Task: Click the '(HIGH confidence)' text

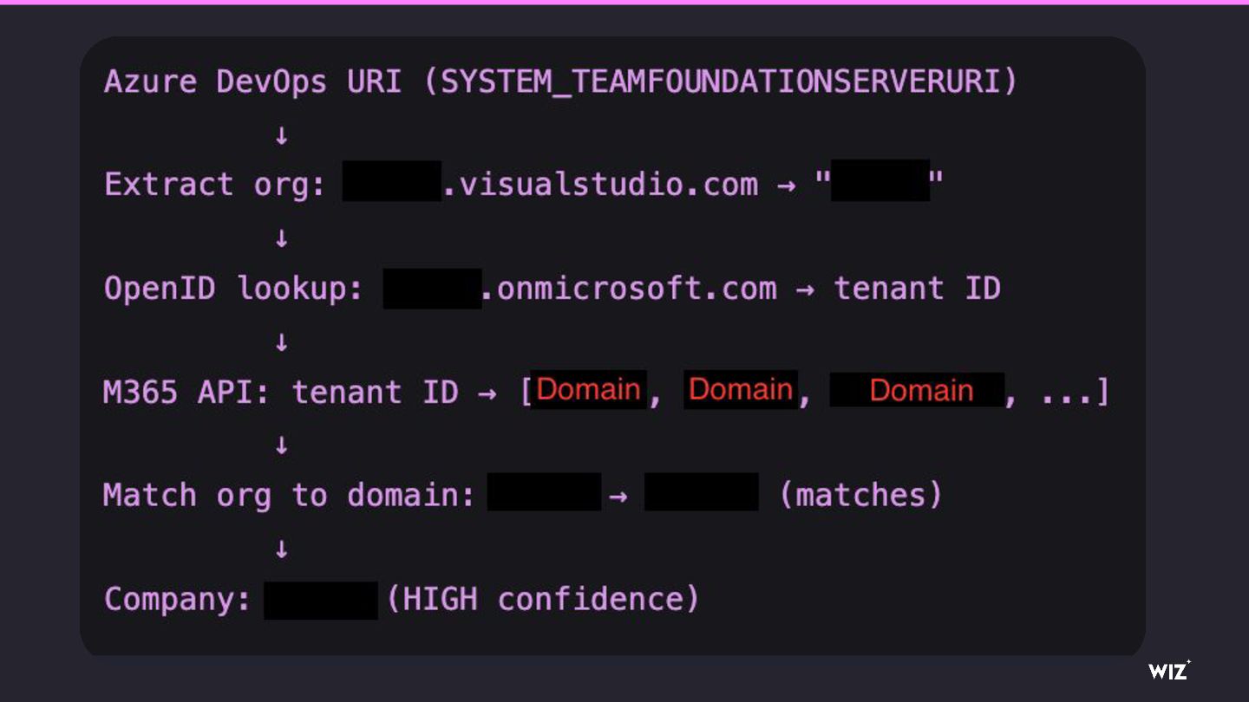Action: 543,600
